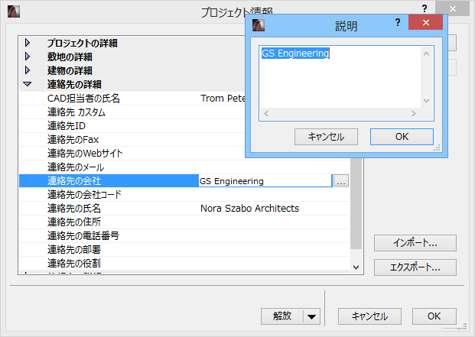
Task: Click the ARCHICAD icon in プロジェクト情報 title bar
Action: [14, 11]
